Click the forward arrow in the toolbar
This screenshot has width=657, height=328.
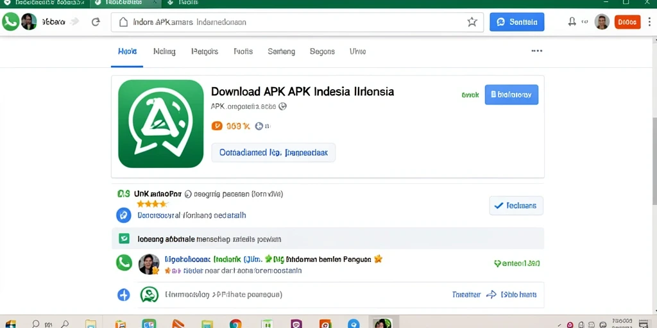[74, 22]
